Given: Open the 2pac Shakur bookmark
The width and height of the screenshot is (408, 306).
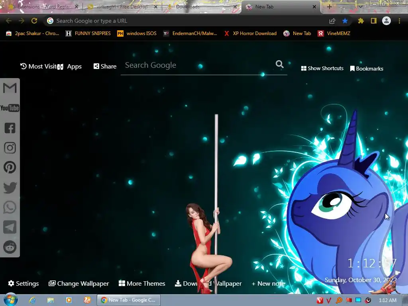Looking at the screenshot, I should [x=33, y=33].
